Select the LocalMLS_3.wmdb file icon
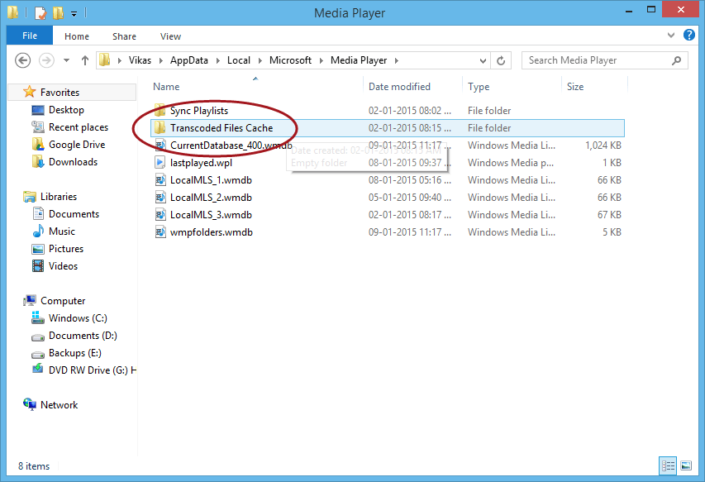The width and height of the screenshot is (705, 482). click(160, 214)
